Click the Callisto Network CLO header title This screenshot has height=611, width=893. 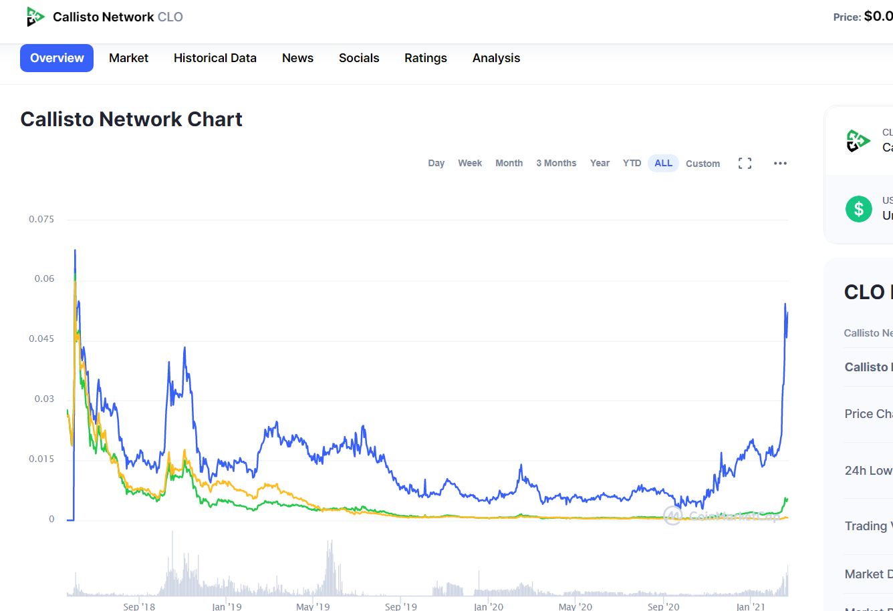click(x=118, y=17)
